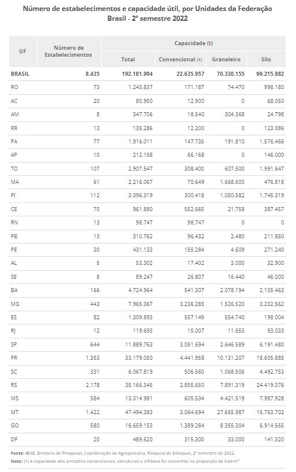The image size is (296, 472).
Task: Select the BRASIL row label
Action: [x=20, y=74]
